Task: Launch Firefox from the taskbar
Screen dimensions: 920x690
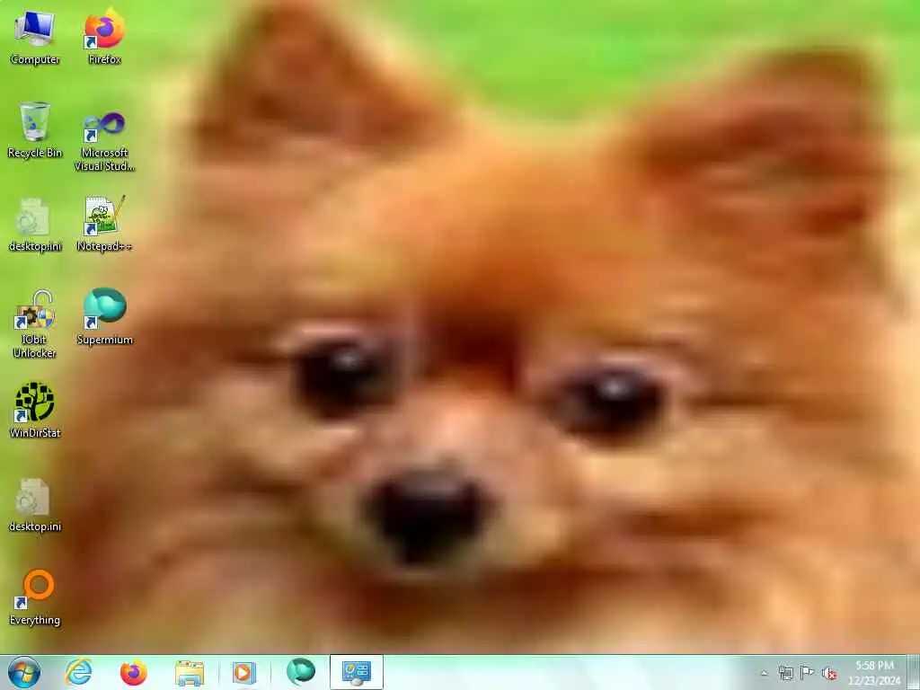Action: coord(133,672)
